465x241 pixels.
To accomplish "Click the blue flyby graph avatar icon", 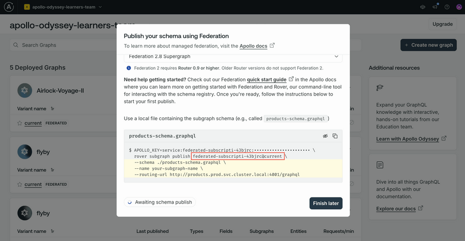I will click(x=25, y=152).
